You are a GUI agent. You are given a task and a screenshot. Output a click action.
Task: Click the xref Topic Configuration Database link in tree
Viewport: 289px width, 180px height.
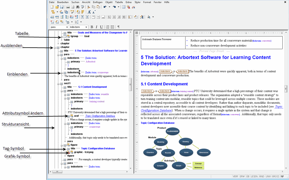tap(100, 116)
